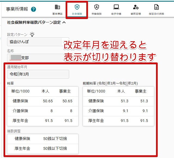
Task: Open the help question mark icon
Action: pos(33,9)
